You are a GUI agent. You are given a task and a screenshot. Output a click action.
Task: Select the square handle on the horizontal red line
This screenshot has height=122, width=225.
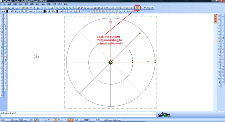(148, 62)
